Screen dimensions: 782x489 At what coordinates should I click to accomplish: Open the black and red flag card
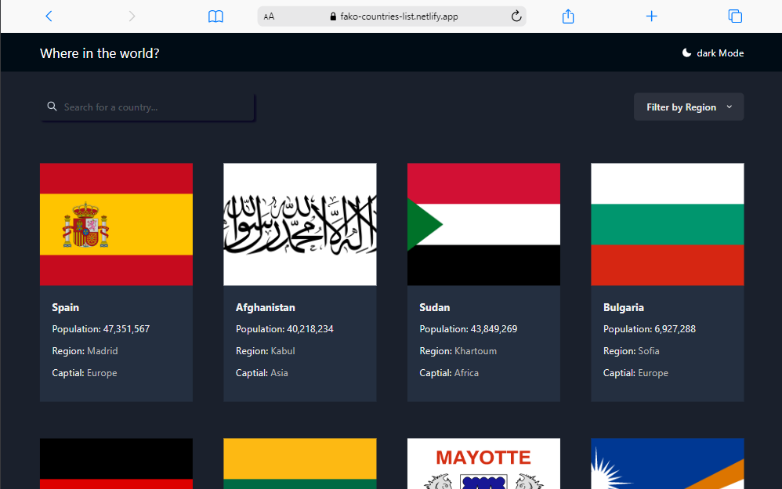116,464
